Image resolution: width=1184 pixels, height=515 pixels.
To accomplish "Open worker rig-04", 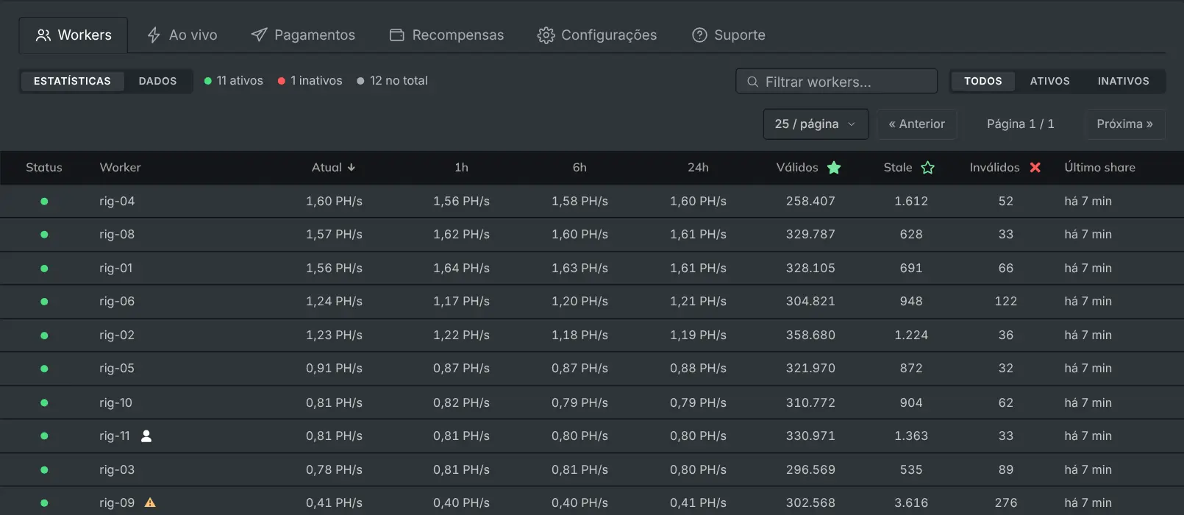I will point(117,201).
